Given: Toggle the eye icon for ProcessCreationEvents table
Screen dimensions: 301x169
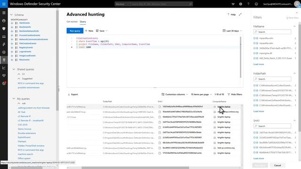Looking at the screenshot, I should [12, 35].
